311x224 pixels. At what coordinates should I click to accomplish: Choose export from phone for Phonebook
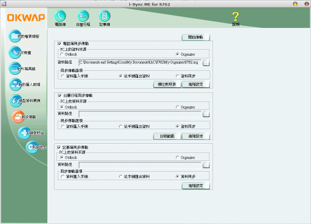[121, 76]
